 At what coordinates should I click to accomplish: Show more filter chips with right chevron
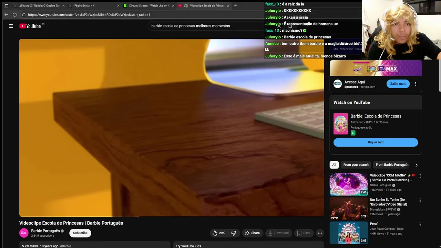(416, 165)
